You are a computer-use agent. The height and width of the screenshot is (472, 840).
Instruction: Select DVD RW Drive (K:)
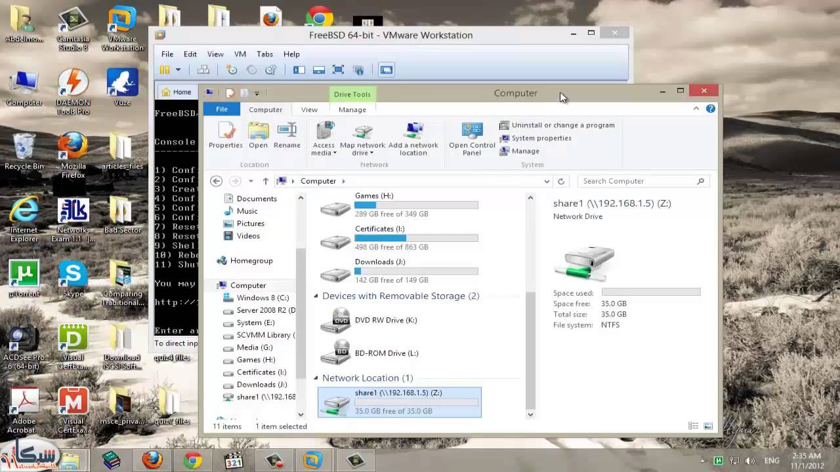(399, 320)
